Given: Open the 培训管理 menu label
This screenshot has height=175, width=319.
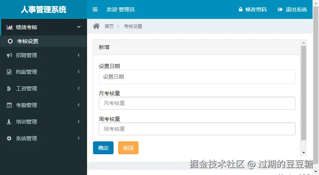Looking at the screenshot, I should click(26, 122).
